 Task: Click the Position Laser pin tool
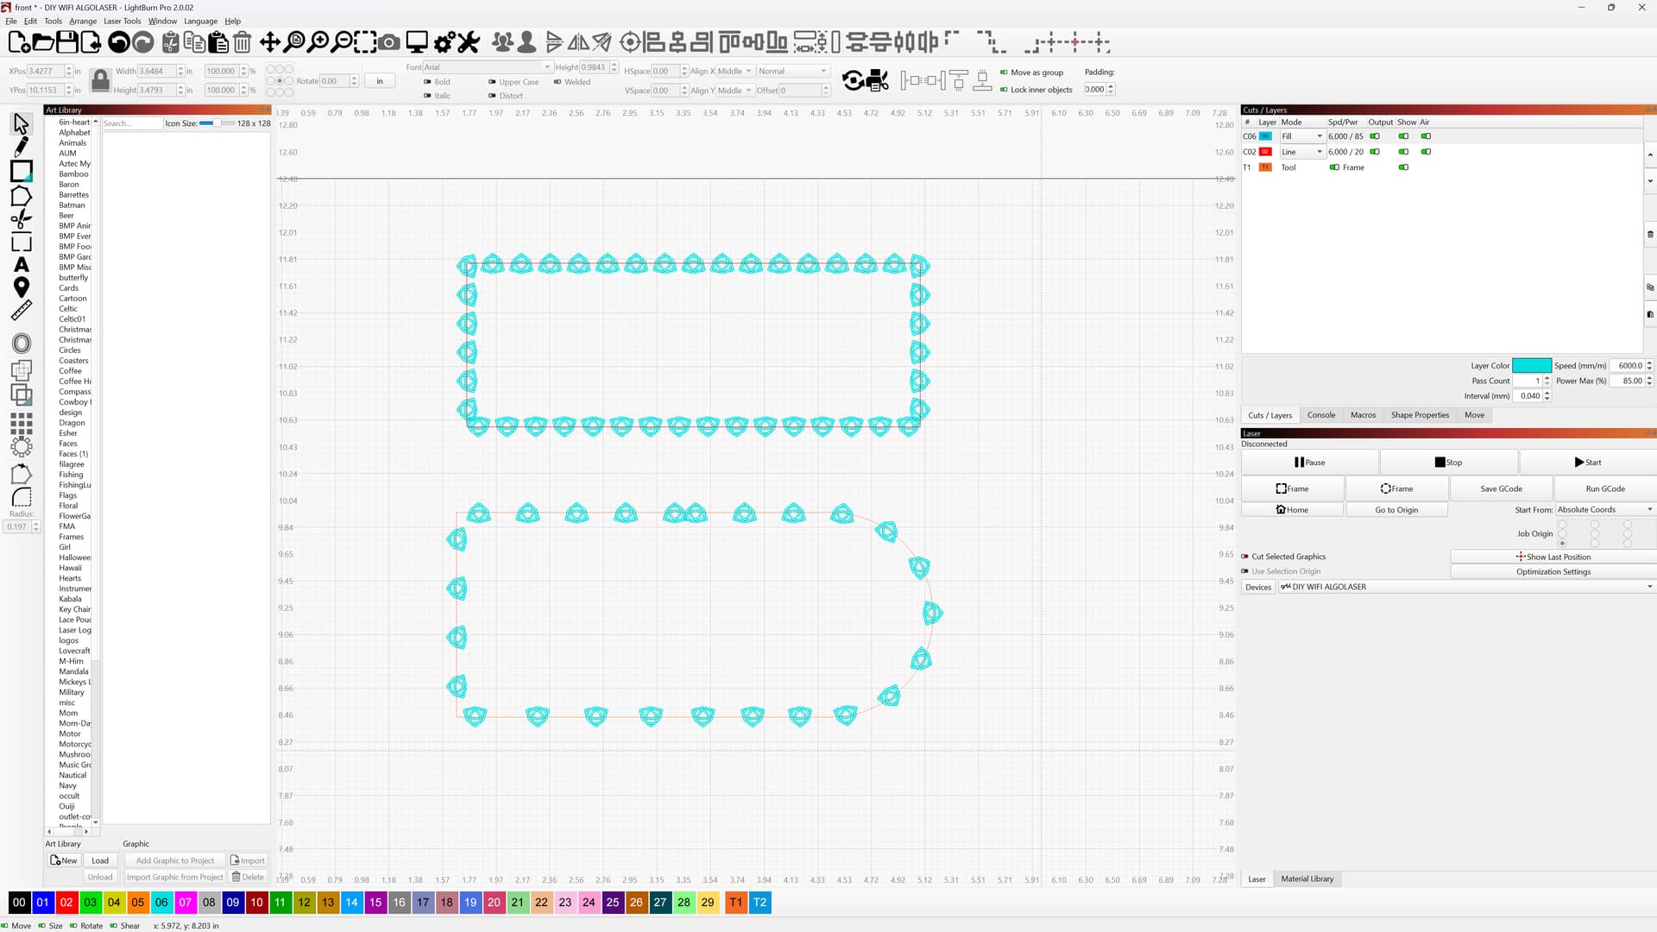[22, 287]
